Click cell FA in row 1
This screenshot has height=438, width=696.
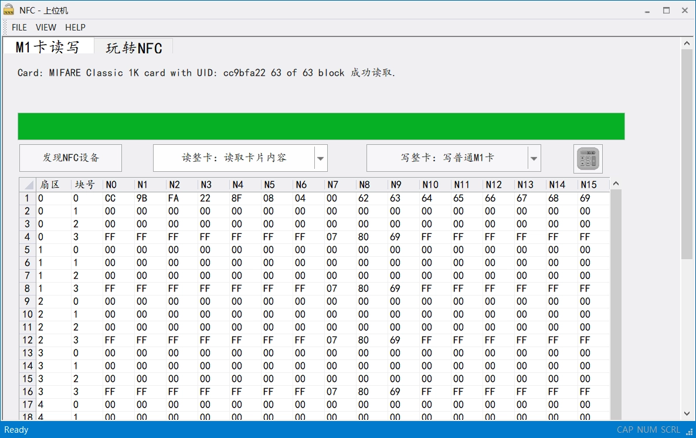click(x=182, y=198)
